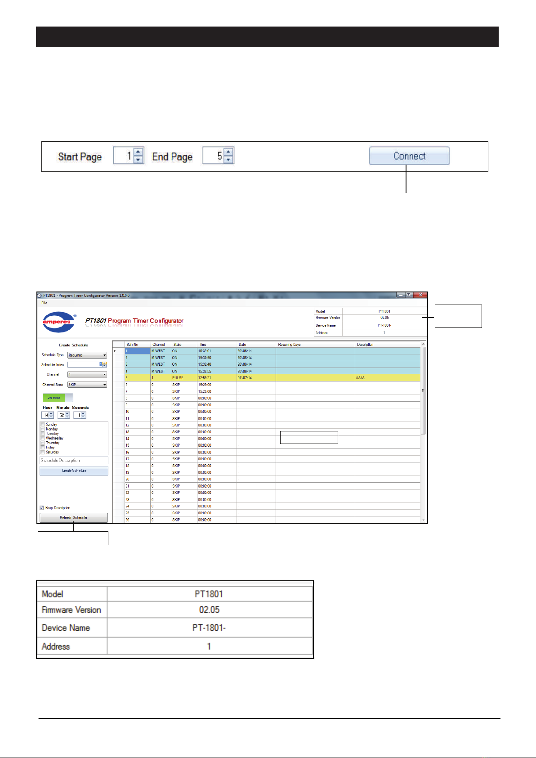Close the PT1801 configurator window
This screenshot has width=536, height=758.
tap(420, 295)
